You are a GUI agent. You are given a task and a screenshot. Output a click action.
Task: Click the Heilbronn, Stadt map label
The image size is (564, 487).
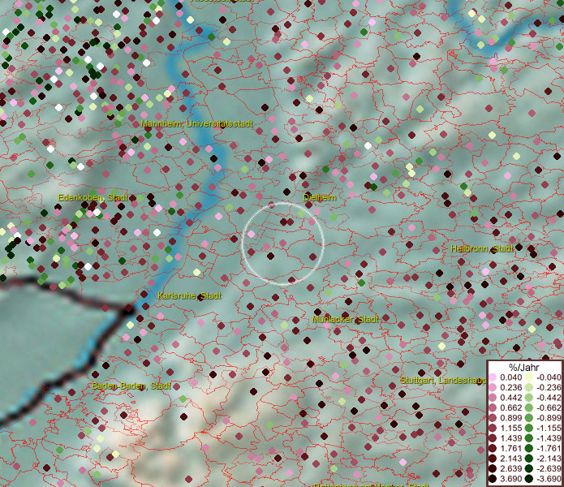click(482, 248)
